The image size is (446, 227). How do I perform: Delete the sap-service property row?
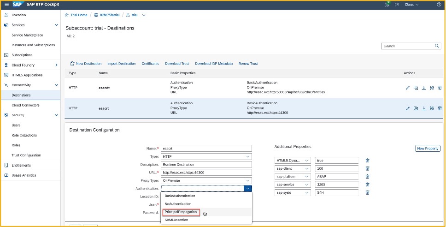[x=367, y=185]
